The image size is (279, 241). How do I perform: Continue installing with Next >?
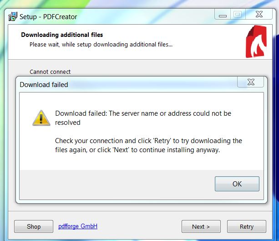201,226
